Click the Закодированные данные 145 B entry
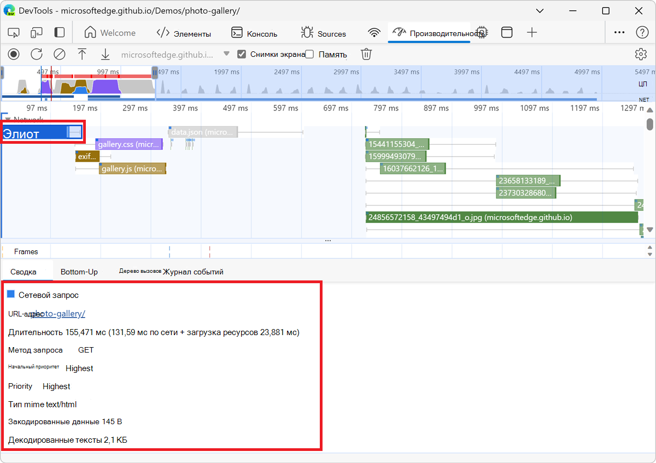656x463 pixels. click(65, 422)
